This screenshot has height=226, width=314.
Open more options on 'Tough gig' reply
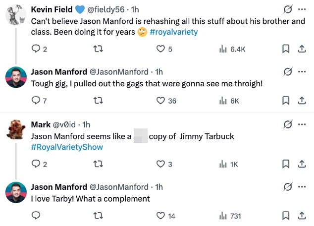302,71
